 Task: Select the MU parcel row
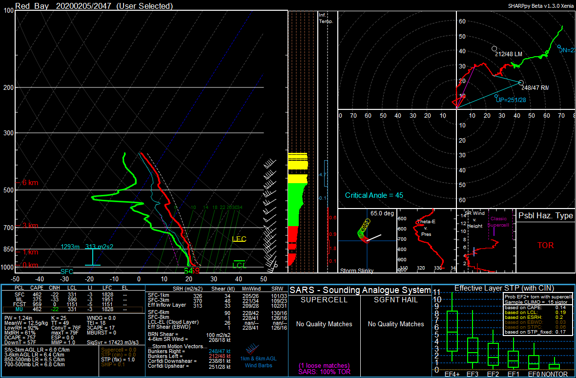coord(73,309)
